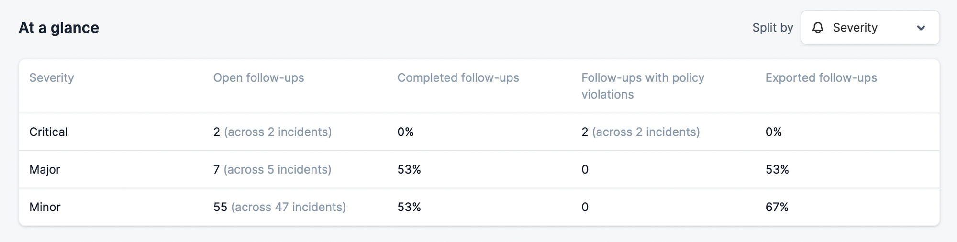Click the Open follow-ups column header

pos(258,78)
